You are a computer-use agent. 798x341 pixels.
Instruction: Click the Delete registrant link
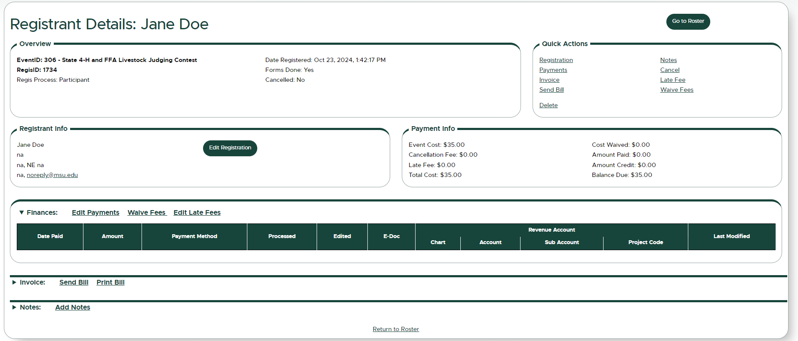click(x=548, y=105)
